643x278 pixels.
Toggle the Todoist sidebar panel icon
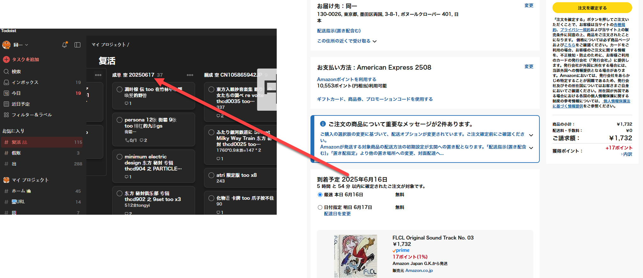coord(77,45)
